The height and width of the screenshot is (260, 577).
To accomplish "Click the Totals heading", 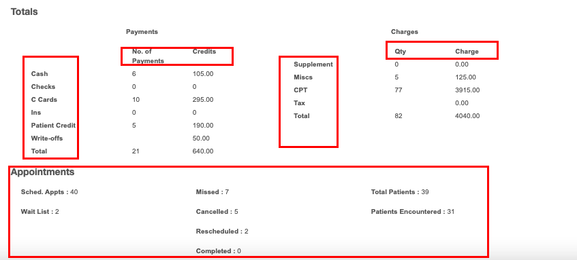I will click(x=25, y=12).
